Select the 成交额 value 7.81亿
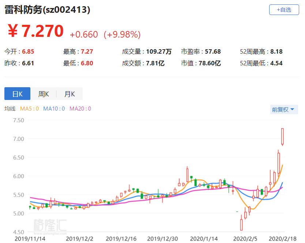305x243 pixels. pyautogui.click(x=155, y=63)
